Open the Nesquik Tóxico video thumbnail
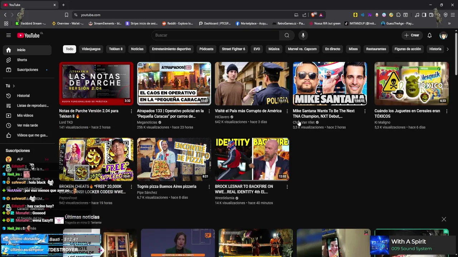This screenshot has width=458, height=257. click(x=411, y=84)
